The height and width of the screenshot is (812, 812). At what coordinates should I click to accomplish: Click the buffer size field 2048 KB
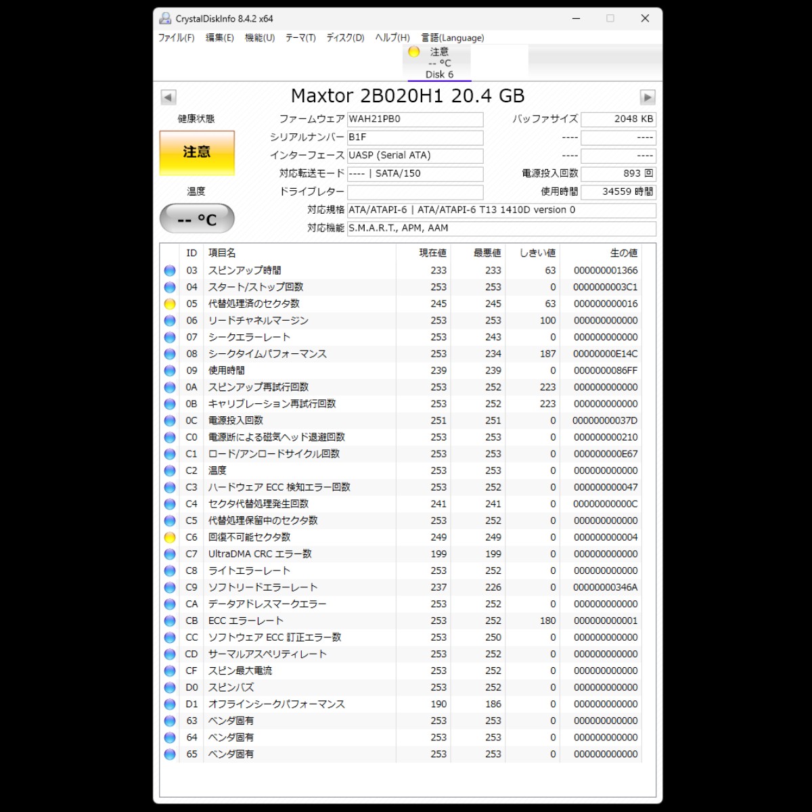point(618,119)
